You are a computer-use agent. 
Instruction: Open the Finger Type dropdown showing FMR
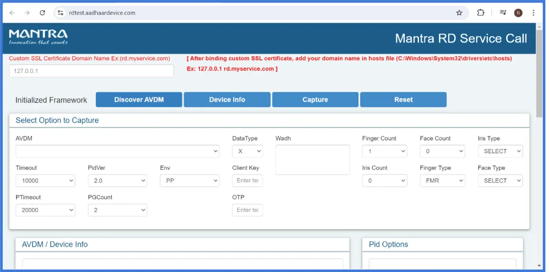pos(442,181)
